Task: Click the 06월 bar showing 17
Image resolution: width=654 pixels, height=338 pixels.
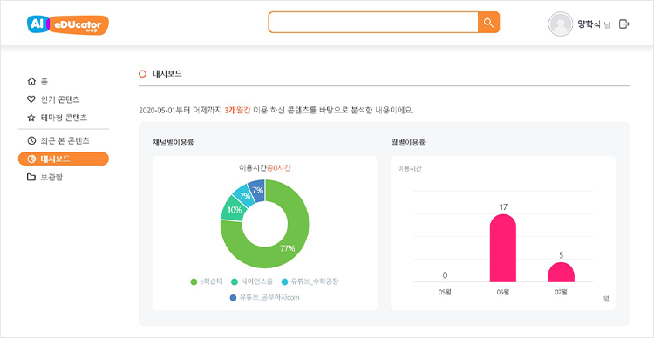Action: pos(503,248)
